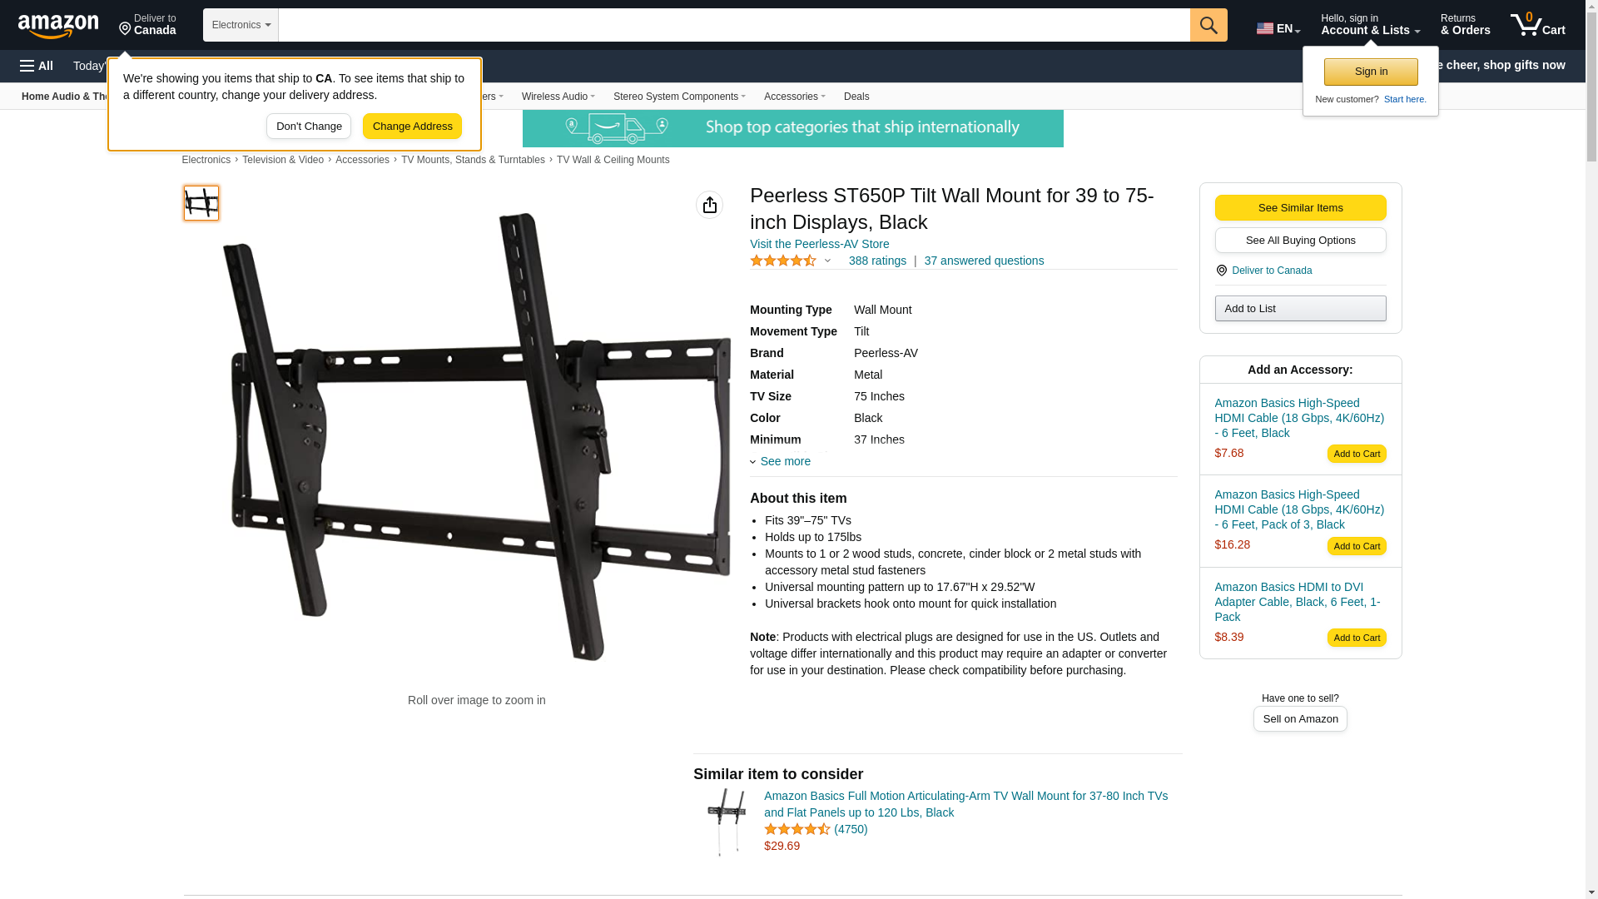Image resolution: width=1598 pixels, height=899 pixels.
Task: Click the Deliver to Canada location icon
Action: [1221, 271]
